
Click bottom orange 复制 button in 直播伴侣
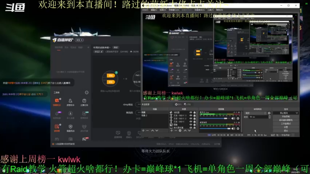coord(110,82)
